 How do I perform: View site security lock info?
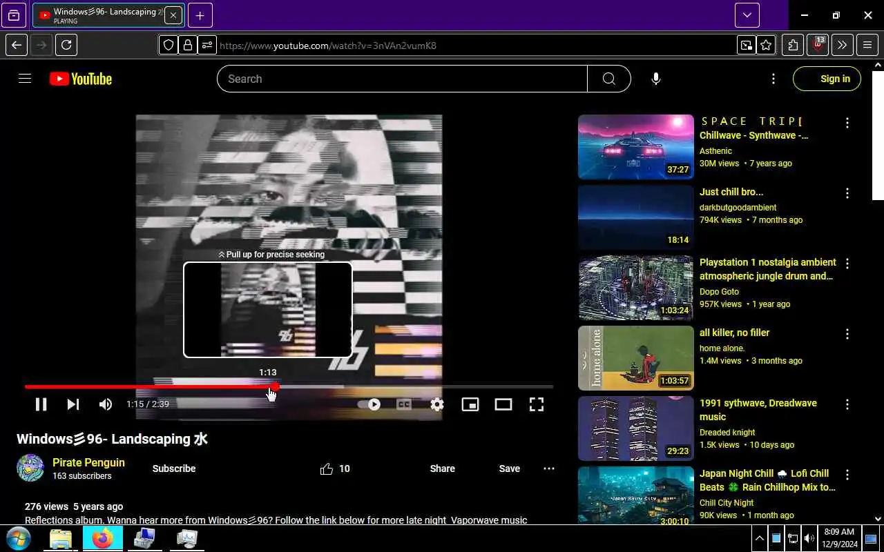click(x=188, y=46)
